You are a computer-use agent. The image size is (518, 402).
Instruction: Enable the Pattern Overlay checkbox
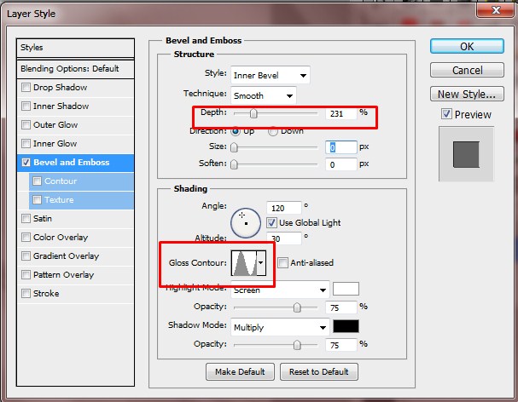tap(26, 275)
